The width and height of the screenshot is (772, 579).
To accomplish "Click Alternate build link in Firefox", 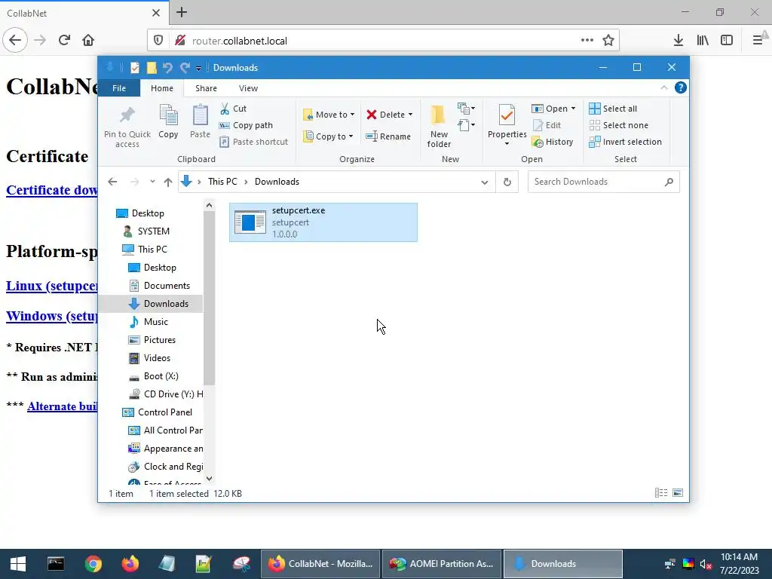I will (x=63, y=406).
